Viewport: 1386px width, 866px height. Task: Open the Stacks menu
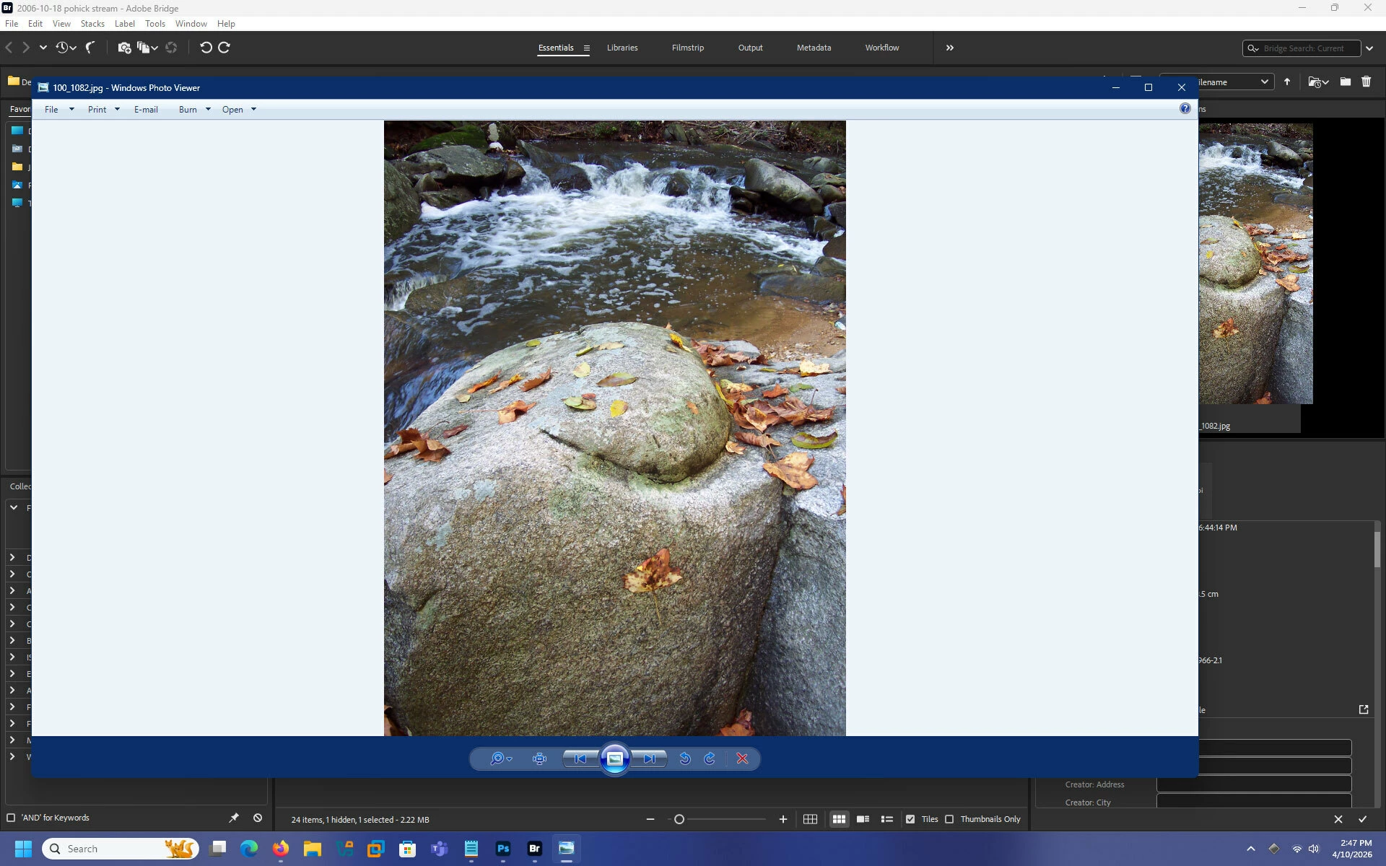click(x=92, y=24)
